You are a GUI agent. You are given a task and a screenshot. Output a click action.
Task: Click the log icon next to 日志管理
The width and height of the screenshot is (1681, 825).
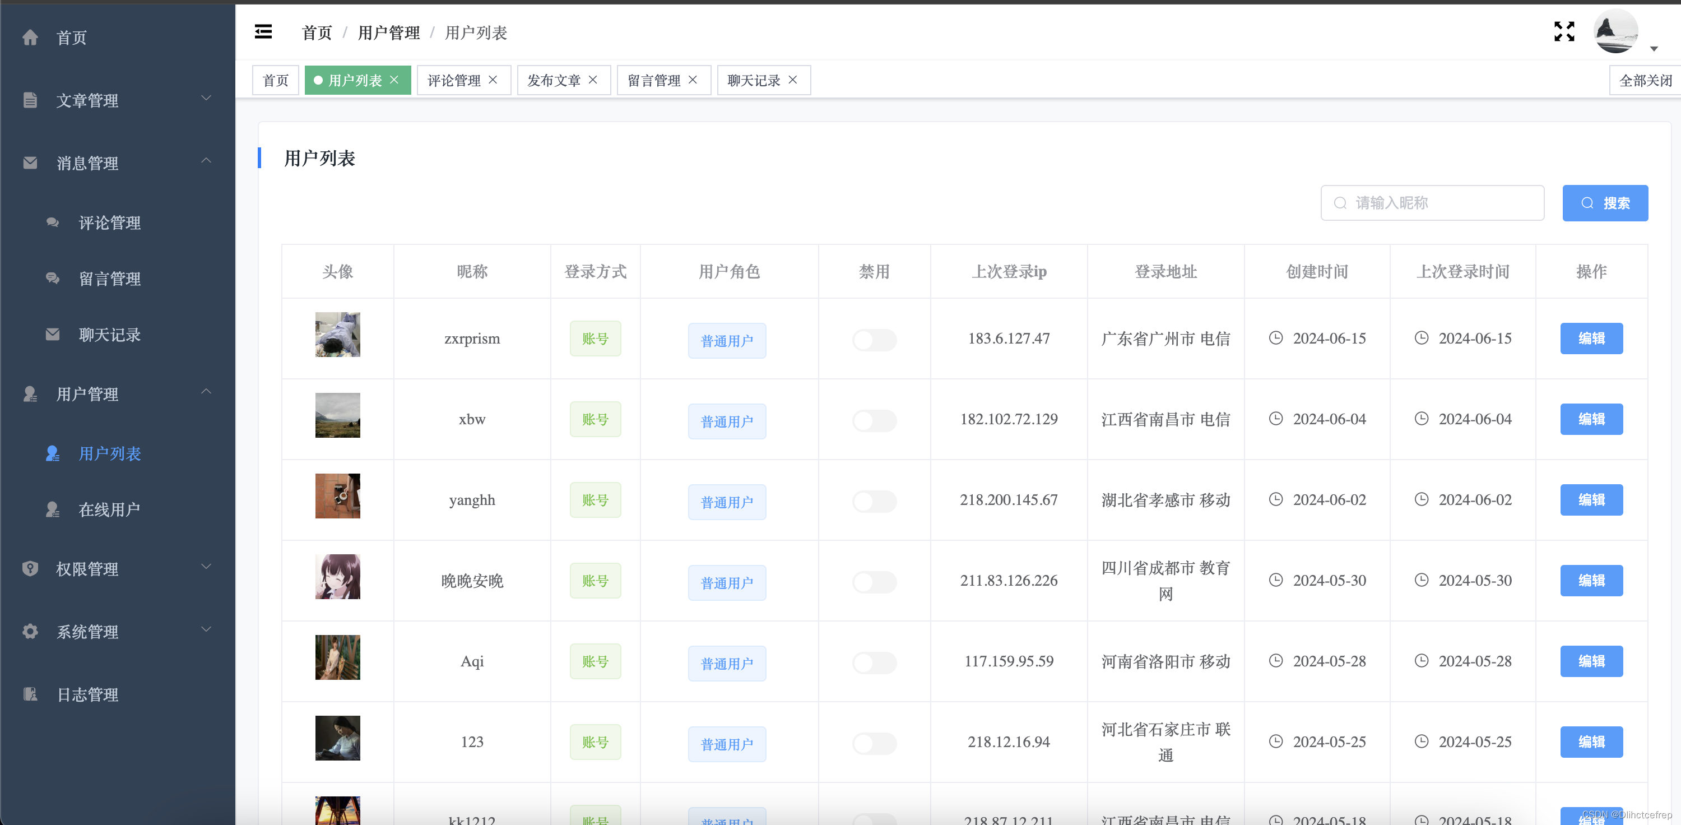pyautogui.click(x=30, y=694)
